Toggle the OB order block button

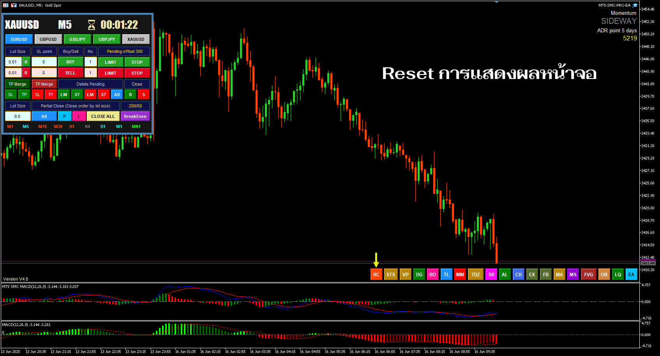604,274
